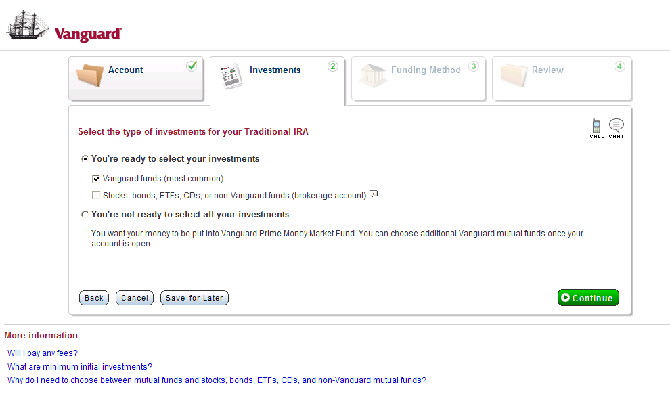The image size is (670, 398).
Task: Click the green checkmark on Account step
Action: (192, 66)
